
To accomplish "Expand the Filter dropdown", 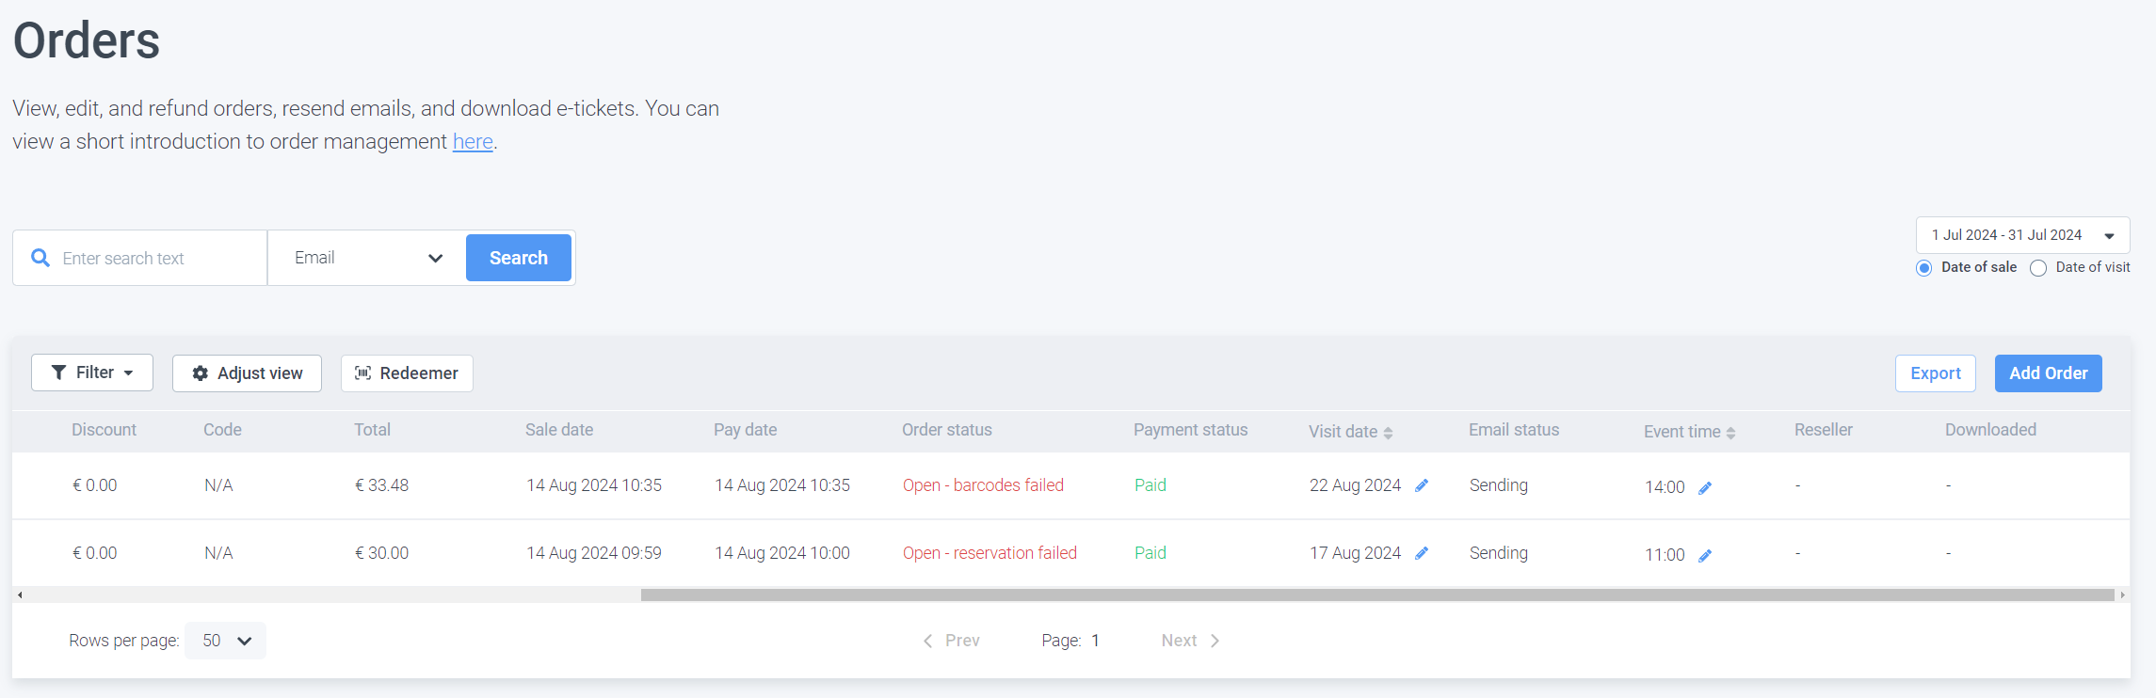I will click(x=92, y=373).
